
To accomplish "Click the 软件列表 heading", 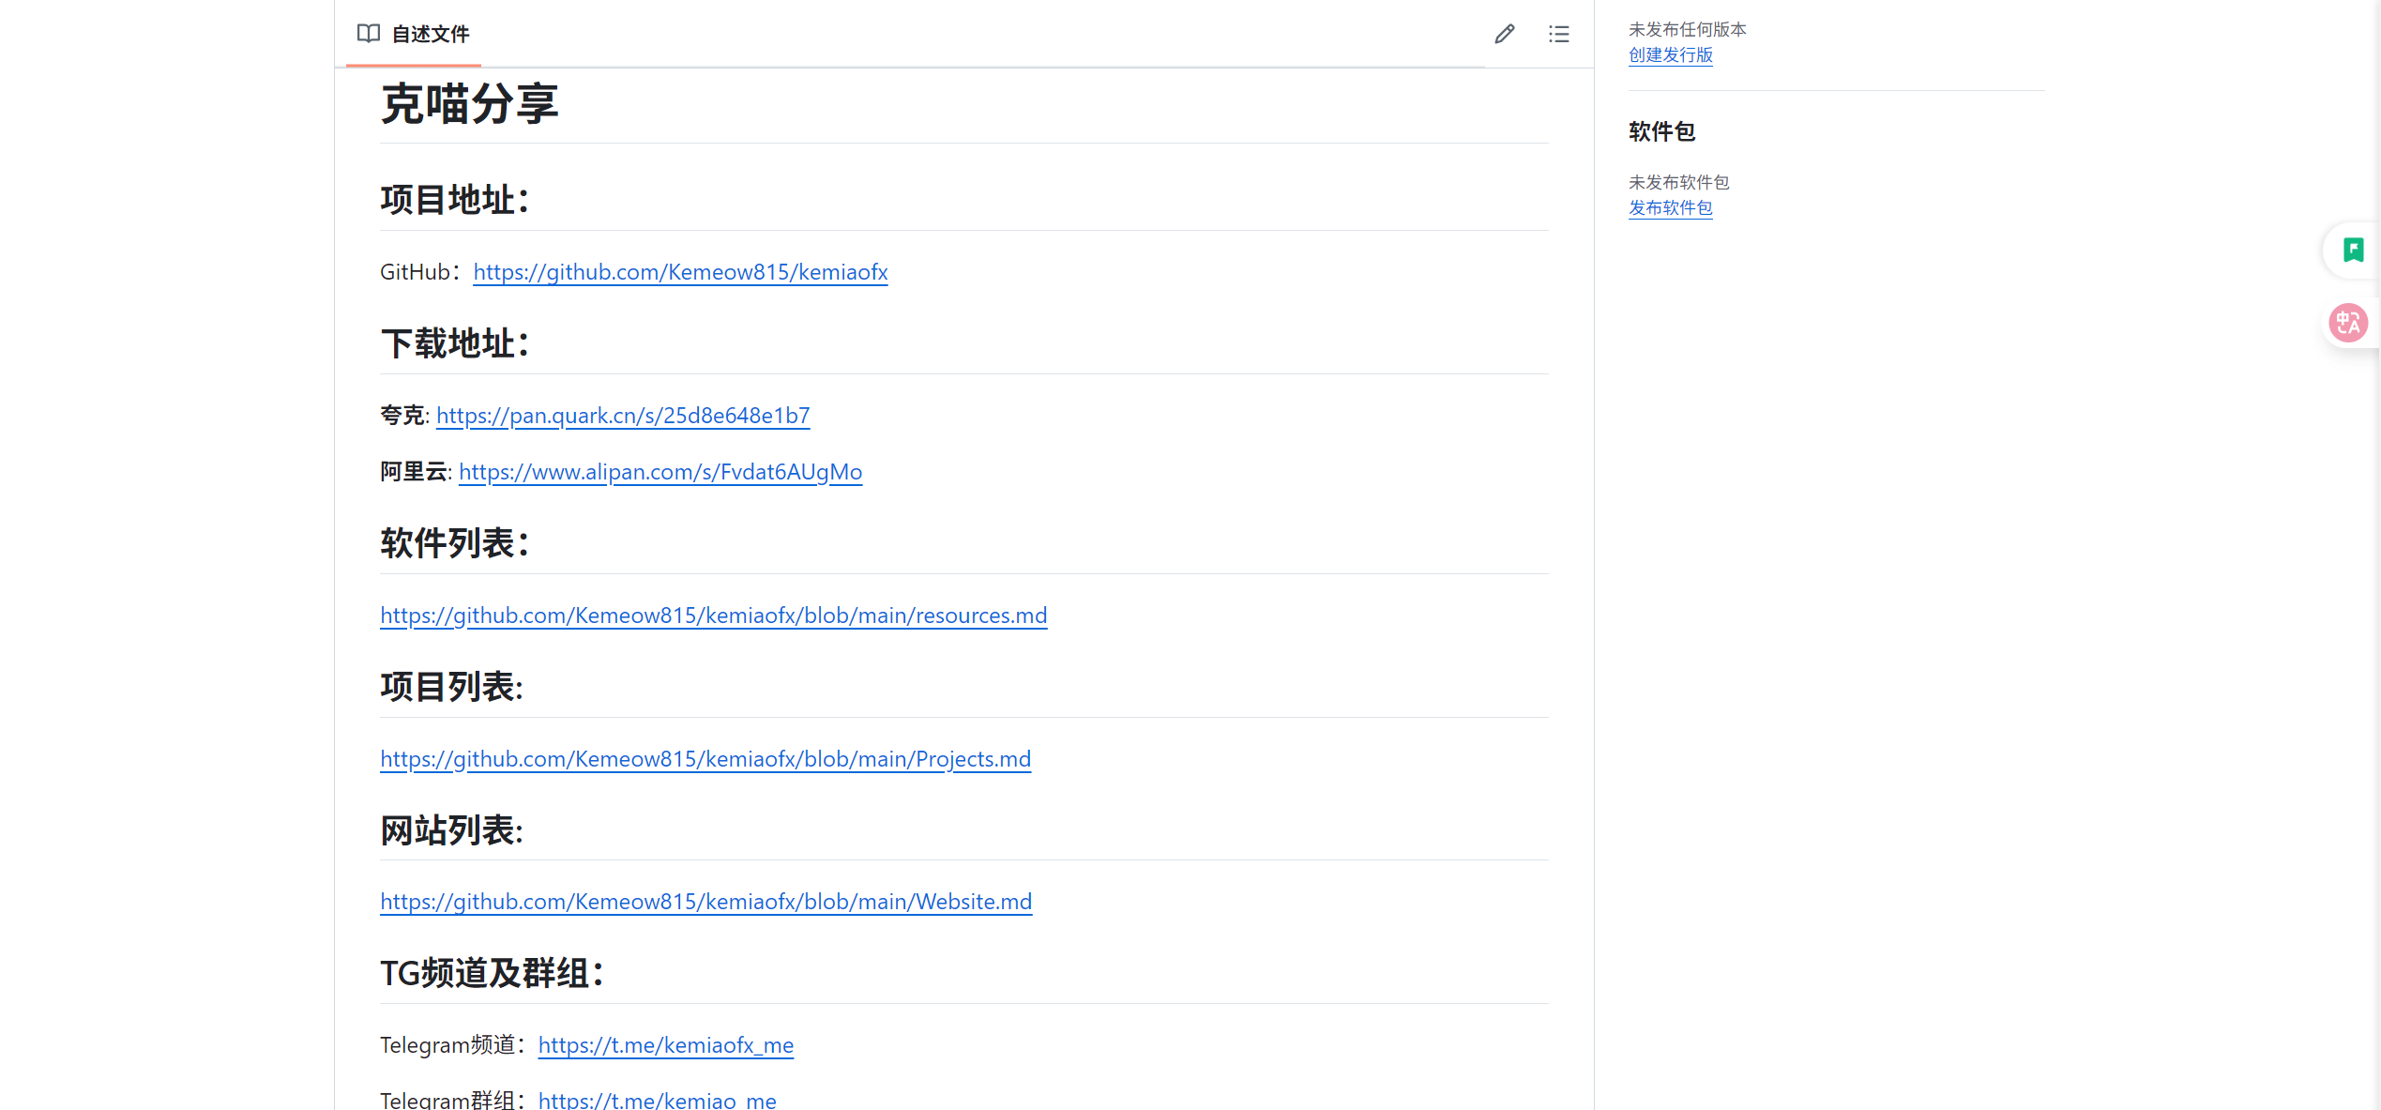I will [x=456, y=543].
